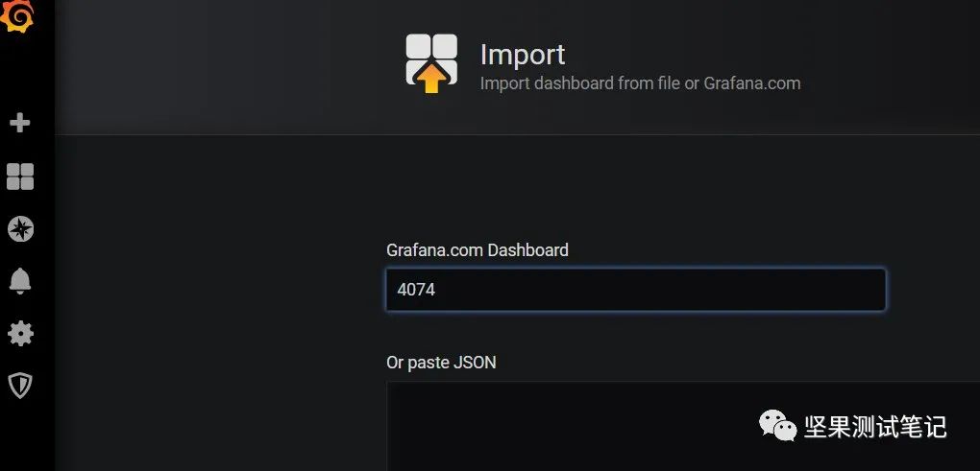Click the 'Grafana.com Dashboard' field label
The image size is (980, 471).
pyautogui.click(x=478, y=250)
